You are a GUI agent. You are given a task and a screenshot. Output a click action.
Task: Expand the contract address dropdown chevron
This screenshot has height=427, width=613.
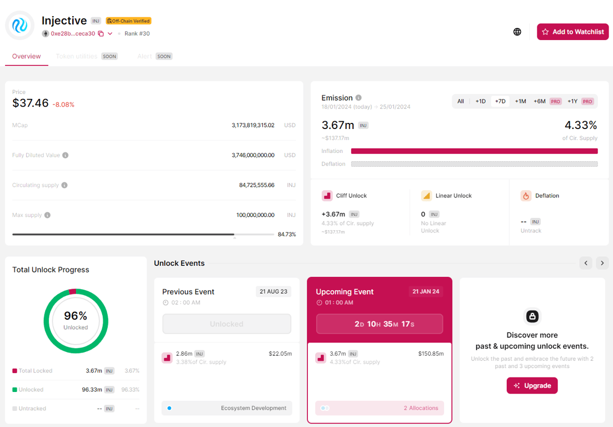pos(109,33)
